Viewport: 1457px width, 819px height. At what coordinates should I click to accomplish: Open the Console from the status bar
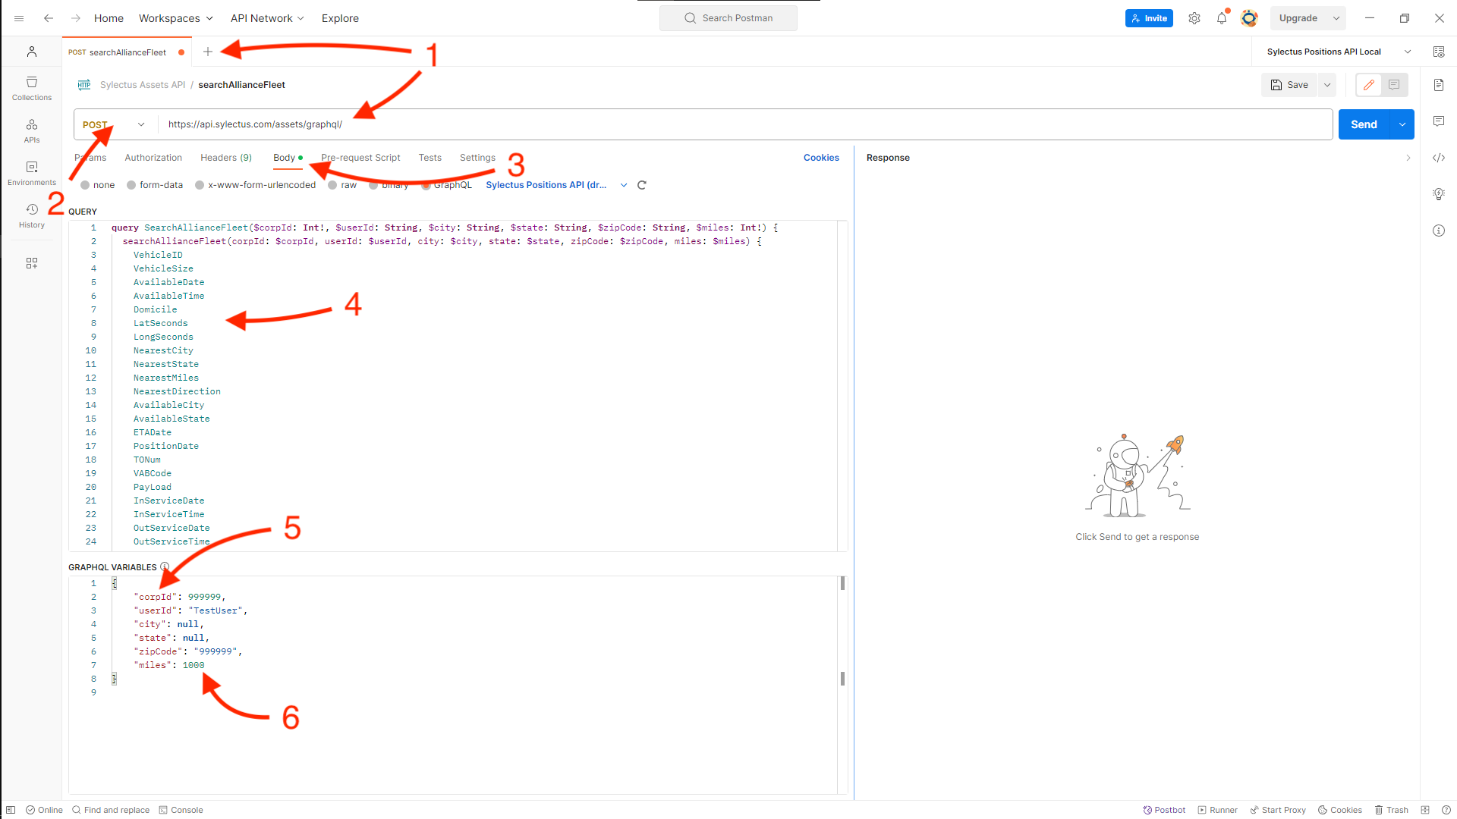[x=181, y=810]
